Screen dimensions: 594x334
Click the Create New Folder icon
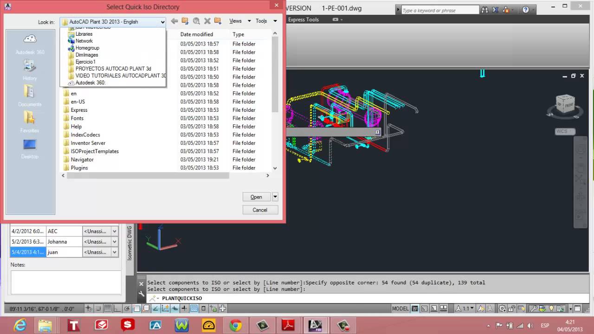218,21
